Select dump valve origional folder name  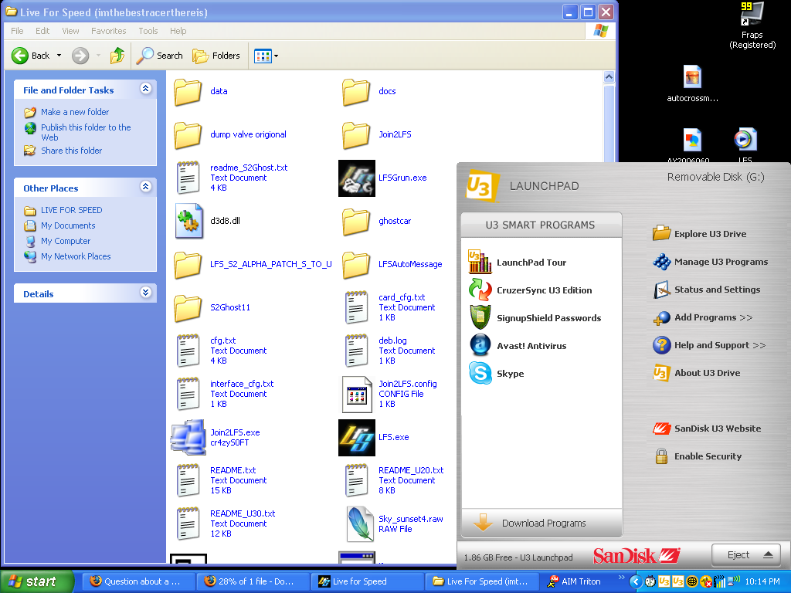point(248,134)
